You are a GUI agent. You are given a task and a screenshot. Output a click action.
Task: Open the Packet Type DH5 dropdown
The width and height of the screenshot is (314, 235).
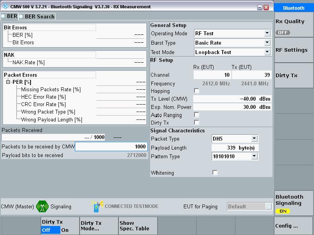tap(254, 138)
